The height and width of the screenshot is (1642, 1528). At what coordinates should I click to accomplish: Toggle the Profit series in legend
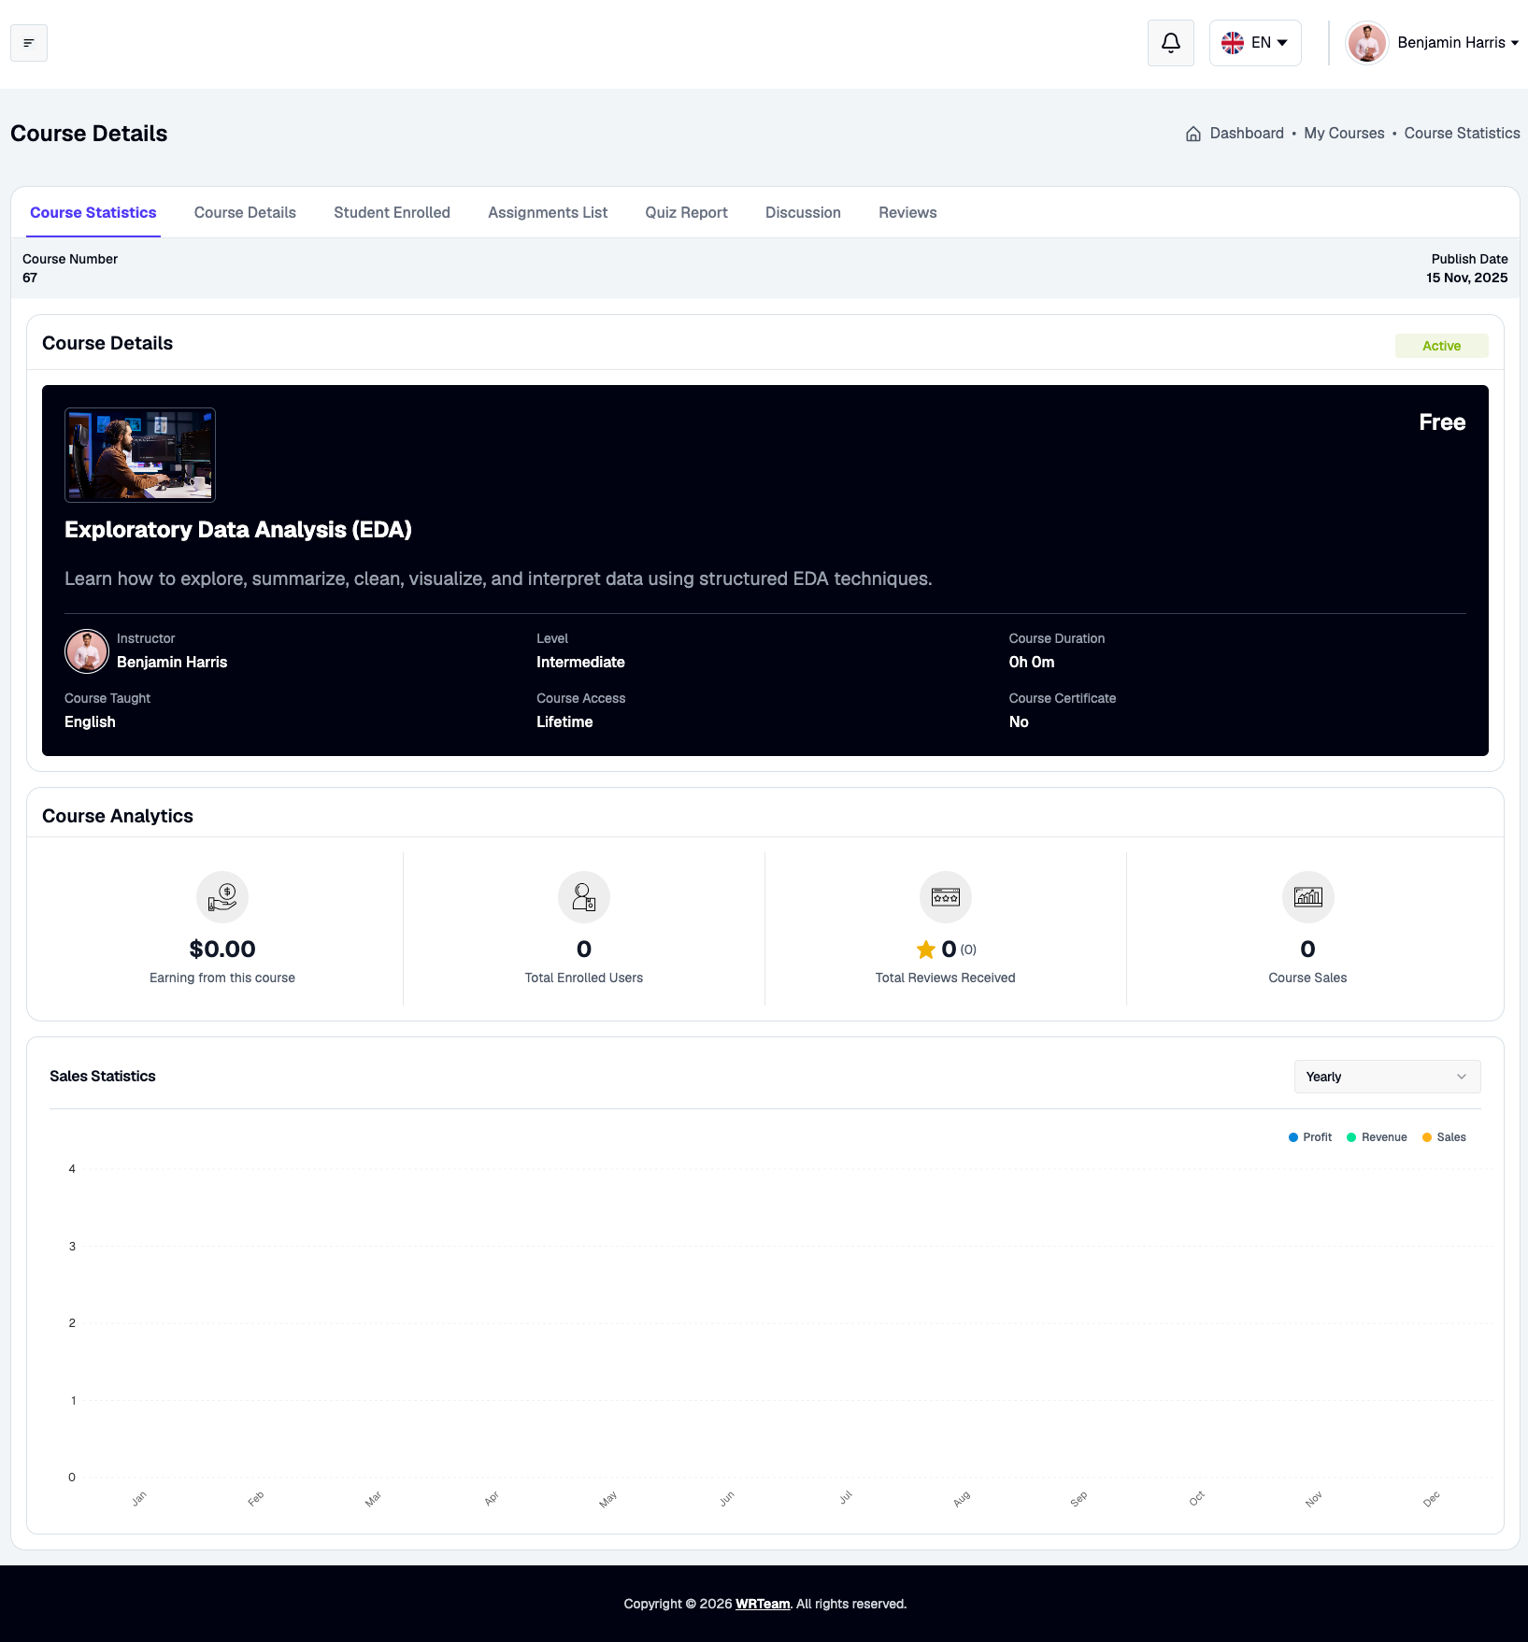coord(1310,1137)
